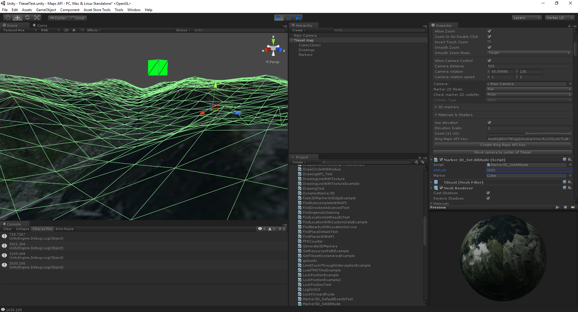Open gear menu for Mesh Renderer

click(570, 188)
